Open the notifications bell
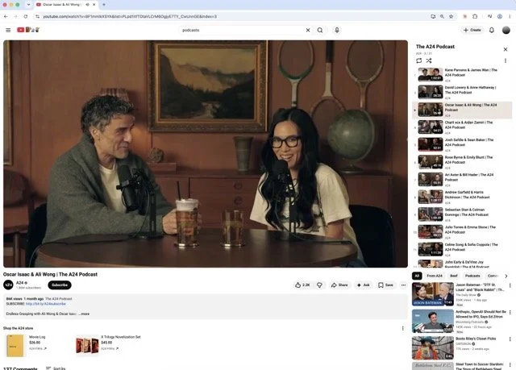This screenshot has width=516, height=370. pyautogui.click(x=491, y=30)
